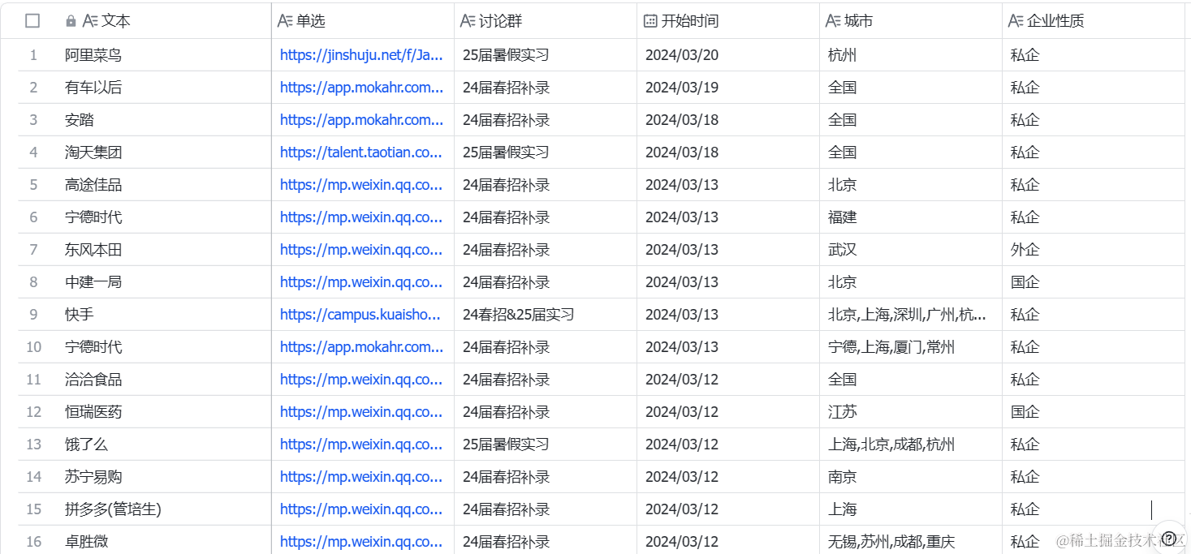
Task: Click the text-type icon beside 文本
Action: pyautogui.click(x=90, y=21)
